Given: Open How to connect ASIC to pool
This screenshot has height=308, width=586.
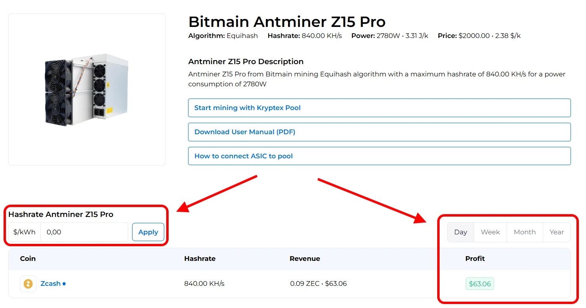Looking at the screenshot, I should click(x=379, y=156).
